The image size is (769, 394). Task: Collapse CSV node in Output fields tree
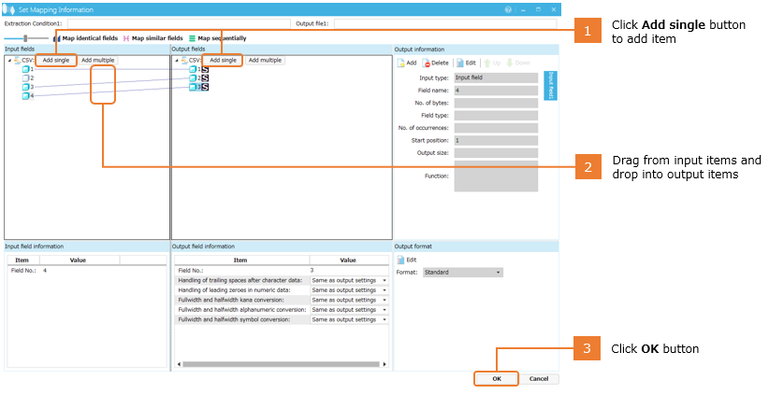[x=176, y=60]
